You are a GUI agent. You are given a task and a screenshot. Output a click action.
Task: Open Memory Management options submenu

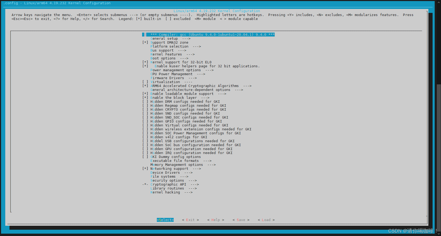click(x=183, y=165)
